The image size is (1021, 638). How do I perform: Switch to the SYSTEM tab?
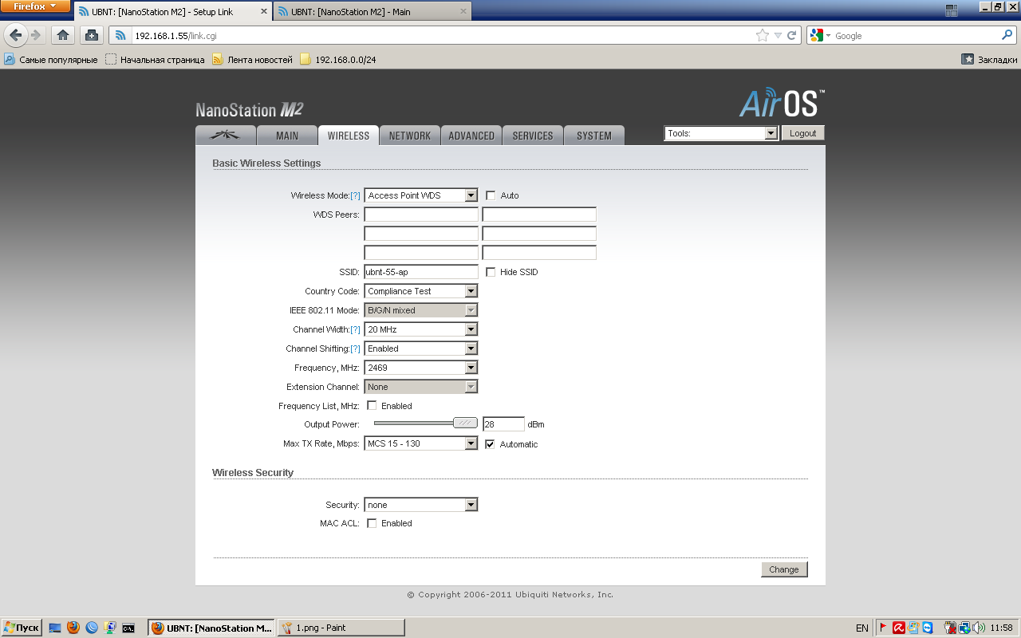pos(594,136)
